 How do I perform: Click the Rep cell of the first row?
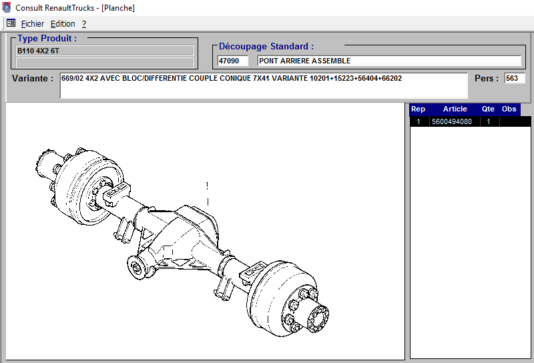[x=419, y=121]
